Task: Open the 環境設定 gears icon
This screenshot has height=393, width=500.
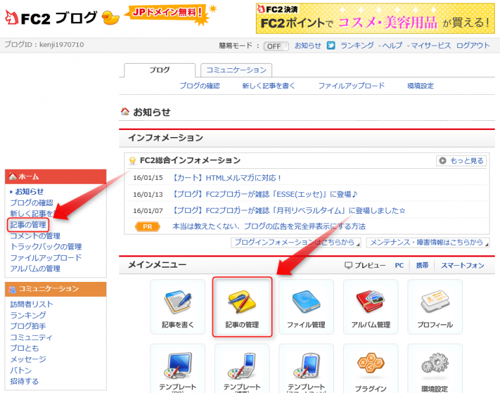Action: [435, 369]
